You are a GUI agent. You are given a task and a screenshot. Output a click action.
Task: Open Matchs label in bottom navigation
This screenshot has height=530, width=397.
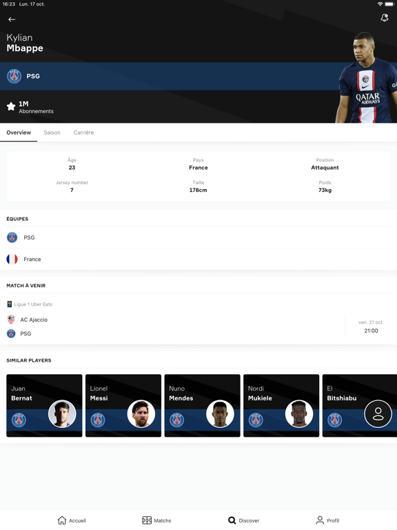(x=163, y=520)
